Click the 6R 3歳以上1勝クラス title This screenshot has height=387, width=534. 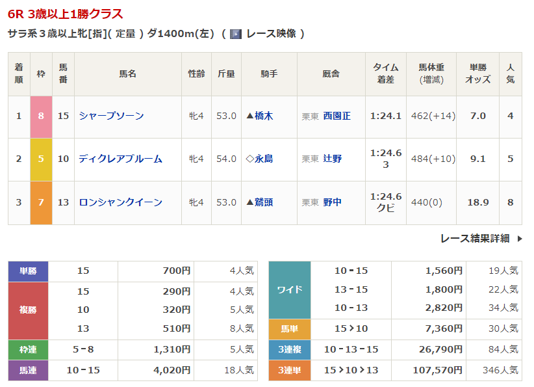[66, 14]
